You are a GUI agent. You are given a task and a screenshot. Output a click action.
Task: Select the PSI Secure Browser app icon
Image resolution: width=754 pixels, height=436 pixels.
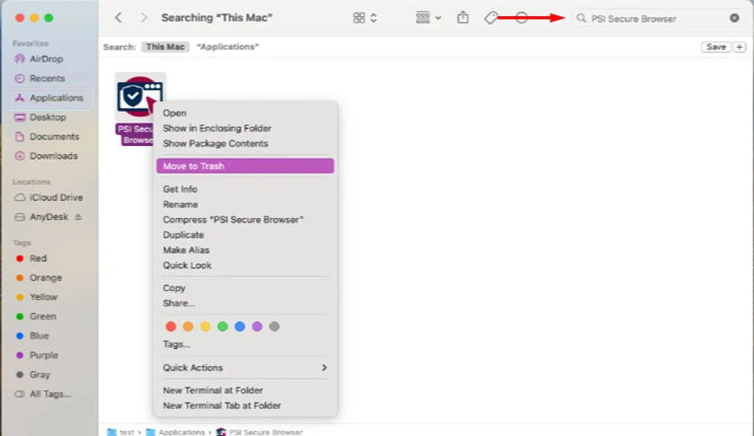[x=140, y=96]
